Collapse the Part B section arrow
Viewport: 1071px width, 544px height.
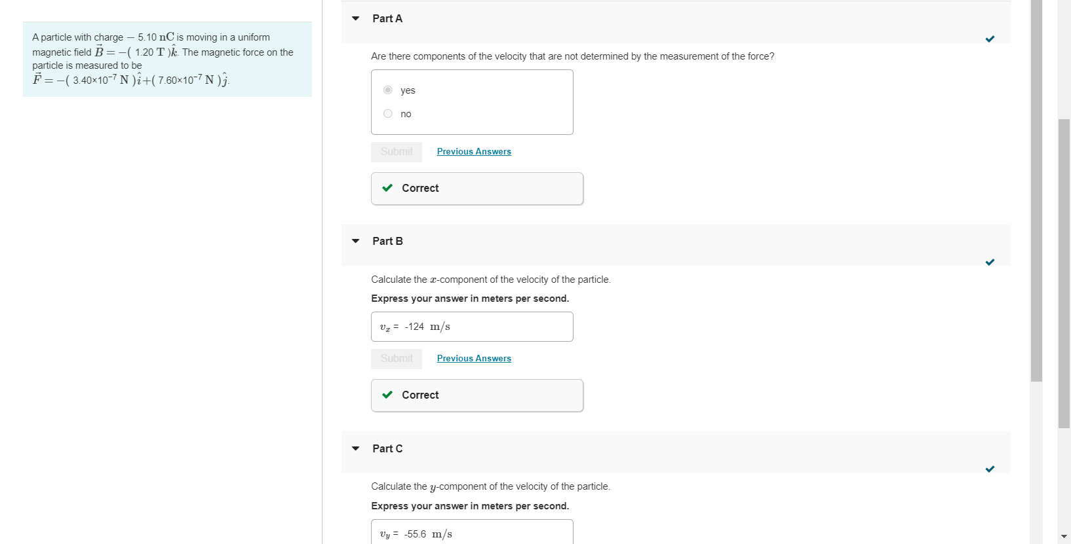coord(356,241)
